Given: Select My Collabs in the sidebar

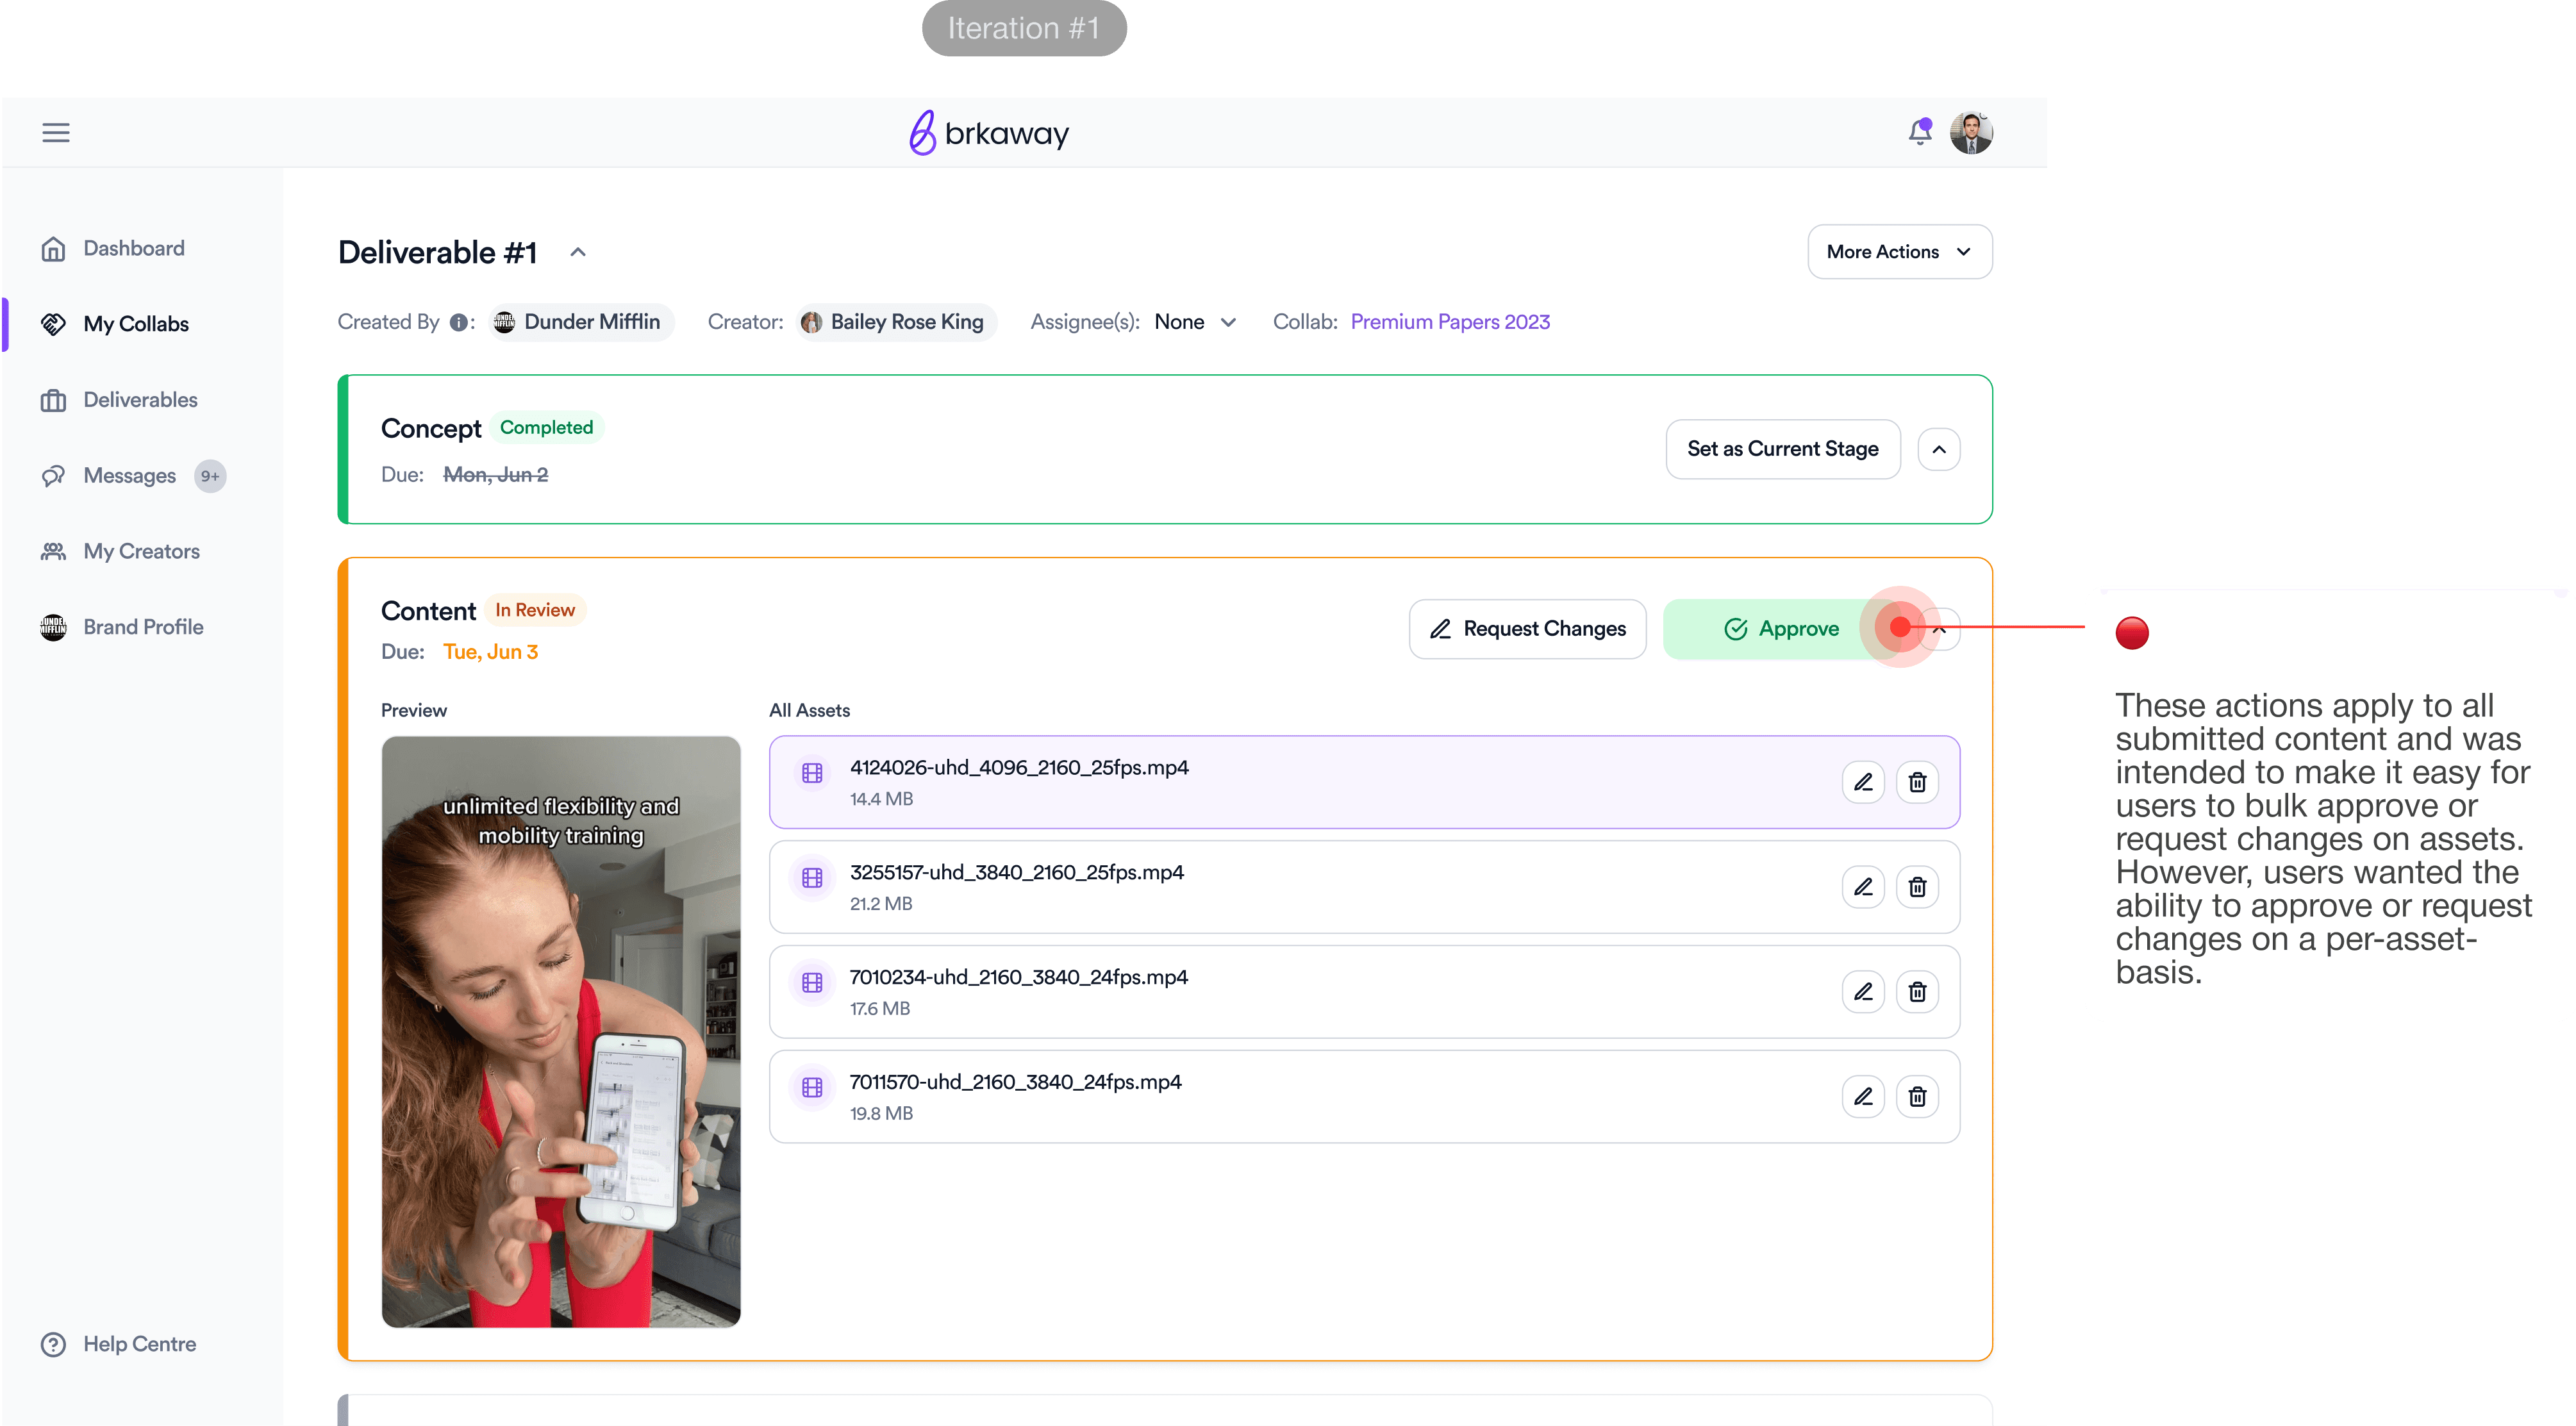Looking at the screenshot, I should (114, 324).
